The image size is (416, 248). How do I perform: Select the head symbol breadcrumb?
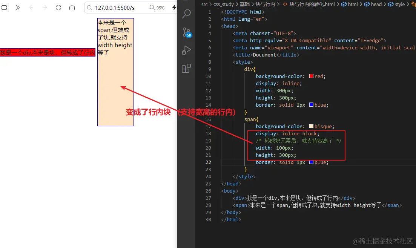[373, 4]
